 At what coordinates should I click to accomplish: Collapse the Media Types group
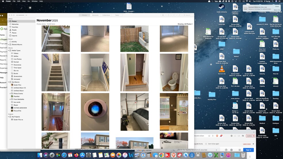9,51
